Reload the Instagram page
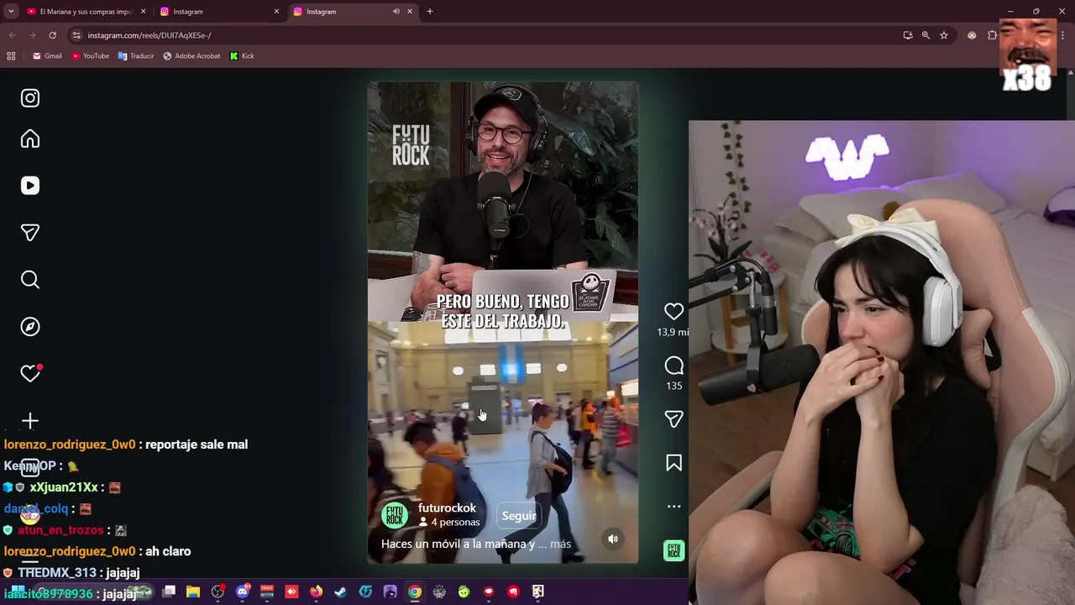The width and height of the screenshot is (1075, 605). (52, 35)
